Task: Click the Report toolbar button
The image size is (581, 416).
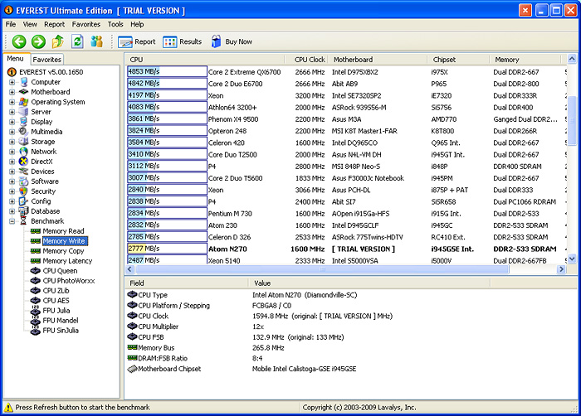Action: tap(137, 41)
